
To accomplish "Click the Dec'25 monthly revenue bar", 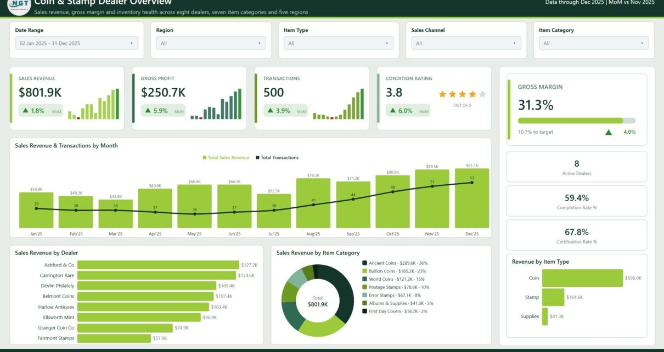I will [472, 198].
